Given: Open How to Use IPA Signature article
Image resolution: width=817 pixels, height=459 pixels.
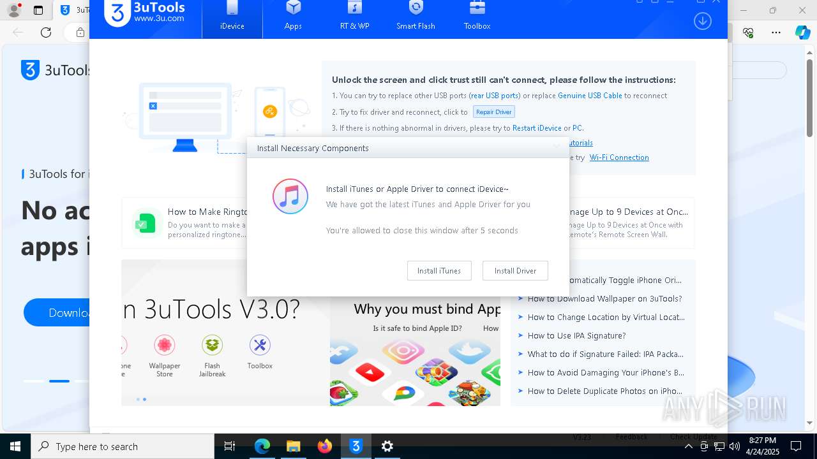Looking at the screenshot, I should tap(576, 335).
